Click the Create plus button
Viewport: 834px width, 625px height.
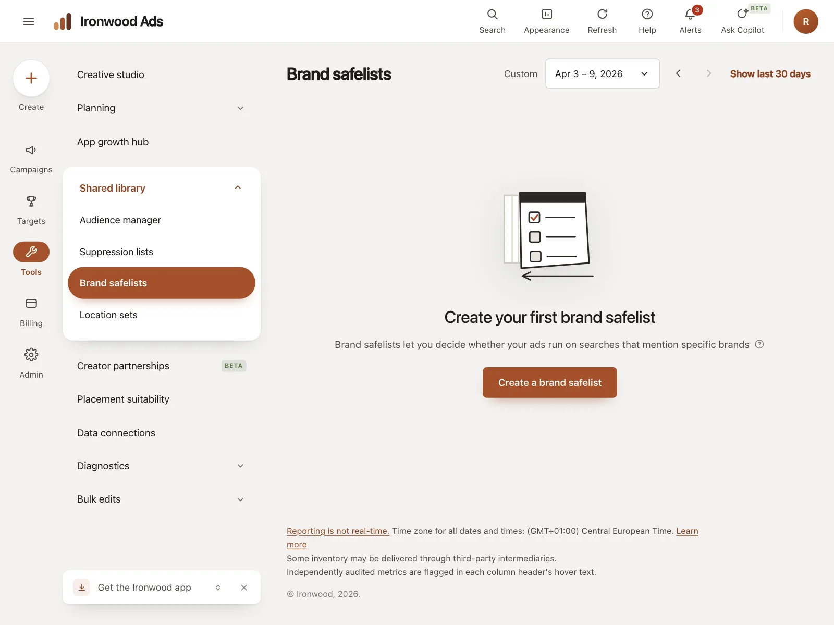(x=31, y=78)
